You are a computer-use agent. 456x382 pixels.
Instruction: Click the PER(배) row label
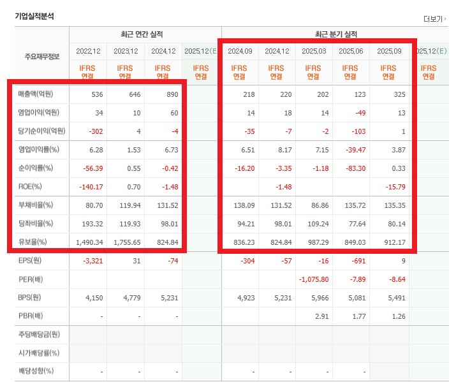click(32, 279)
